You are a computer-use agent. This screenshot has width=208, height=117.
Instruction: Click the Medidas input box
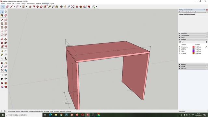coord(196,111)
